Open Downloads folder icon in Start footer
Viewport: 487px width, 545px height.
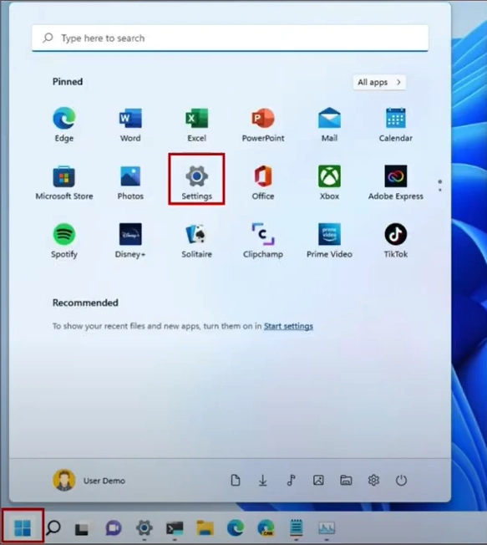tap(263, 481)
